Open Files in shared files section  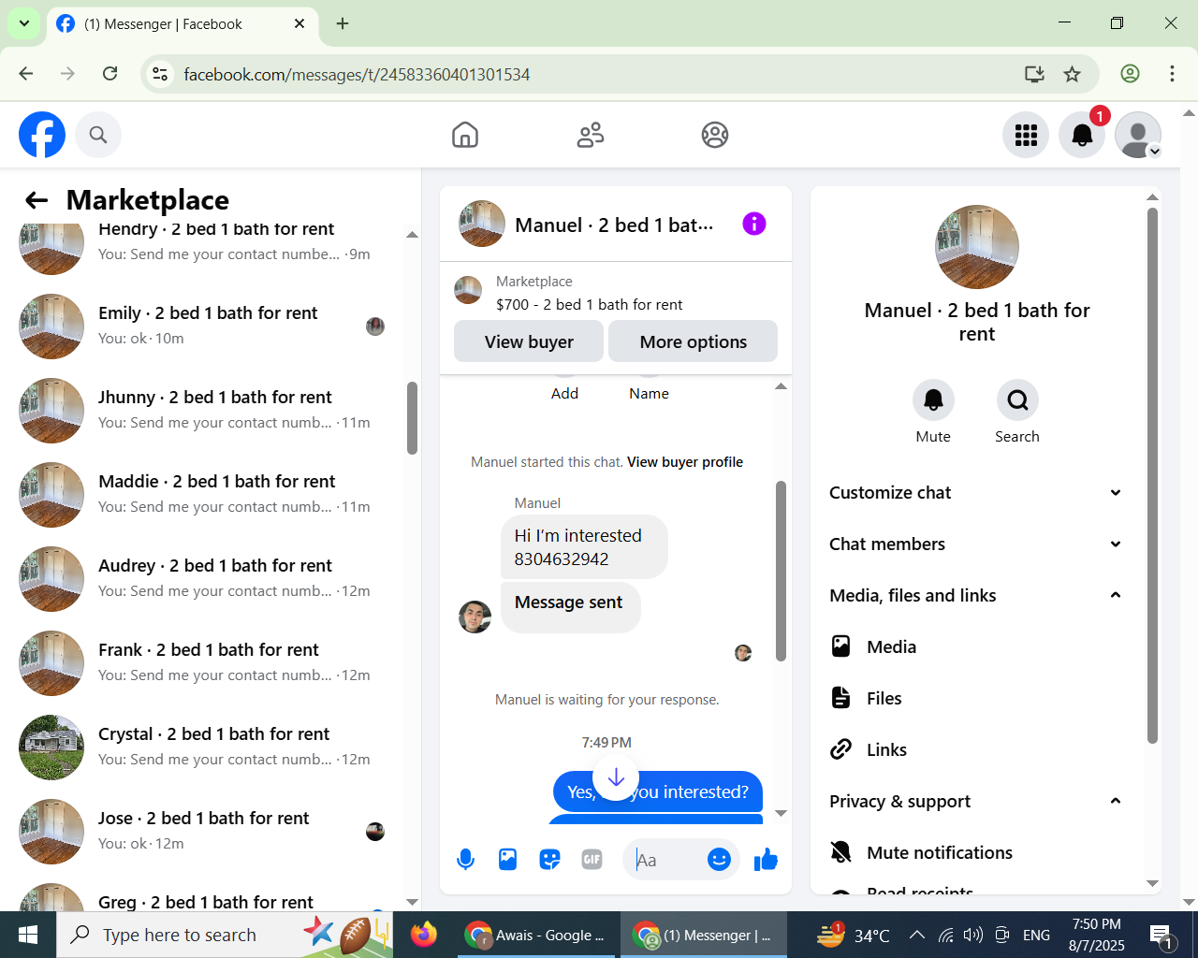point(978,698)
